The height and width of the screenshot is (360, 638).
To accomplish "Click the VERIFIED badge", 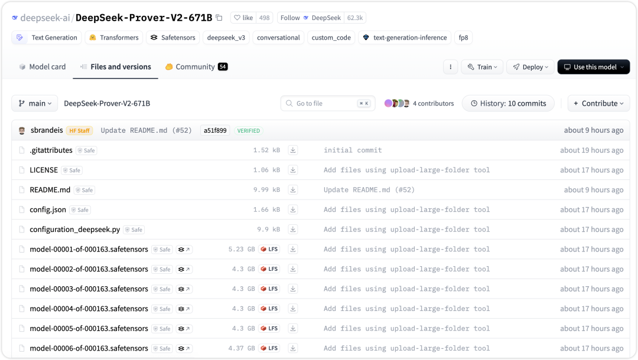I will pyautogui.click(x=248, y=130).
